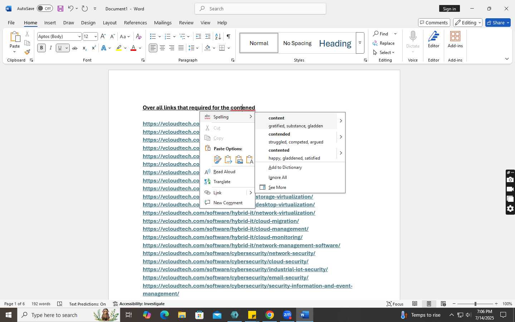Switch to Web Layout view icon
Image resolution: width=515 pixels, height=322 pixels.
(443, 304)
